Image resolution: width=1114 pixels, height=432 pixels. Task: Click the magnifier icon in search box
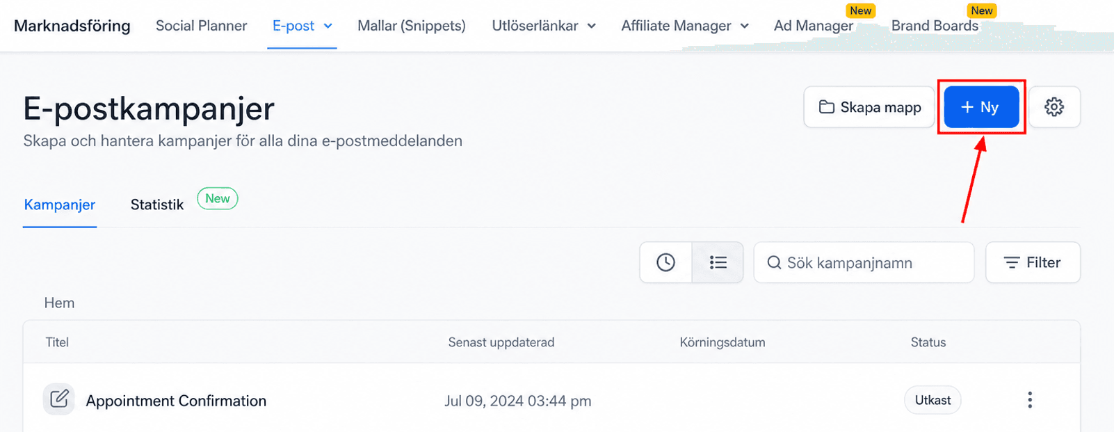(x=774, y=263)
